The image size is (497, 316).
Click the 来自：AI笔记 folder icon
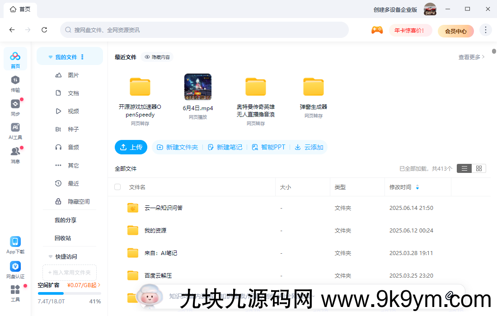(133, 253)
